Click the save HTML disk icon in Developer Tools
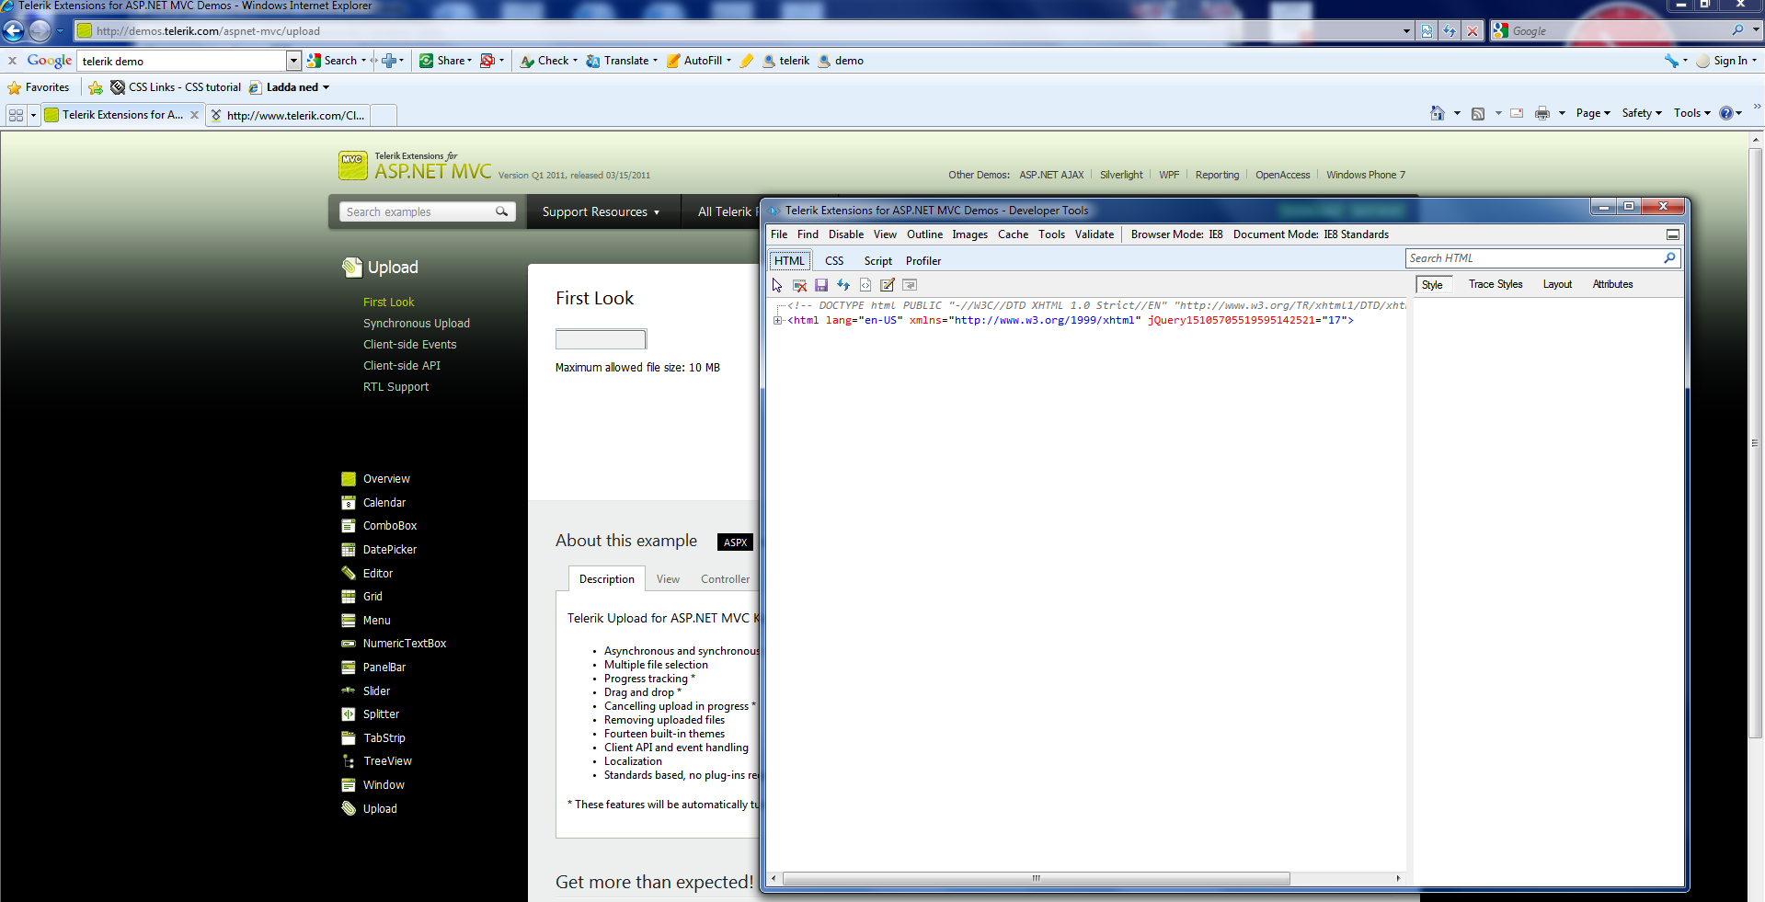Screen dimensions: 1765x902 (821, 285)
